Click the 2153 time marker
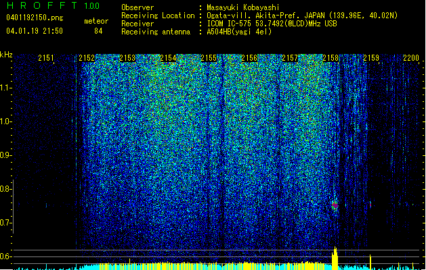The width and height of the screenshot is (426, 270). click(x=127, y=58)
